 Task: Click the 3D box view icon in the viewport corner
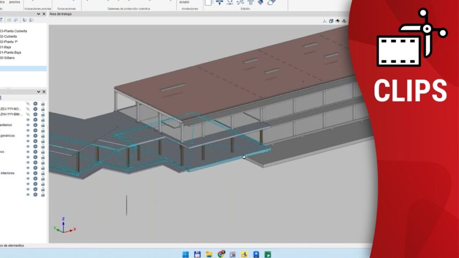tap(331, 21)
